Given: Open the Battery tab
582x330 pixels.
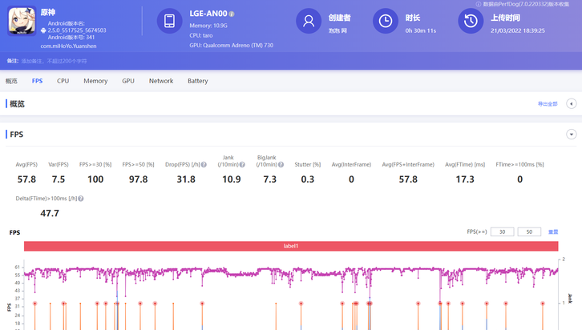Looking at the screenshot, I should click(197, 81).
